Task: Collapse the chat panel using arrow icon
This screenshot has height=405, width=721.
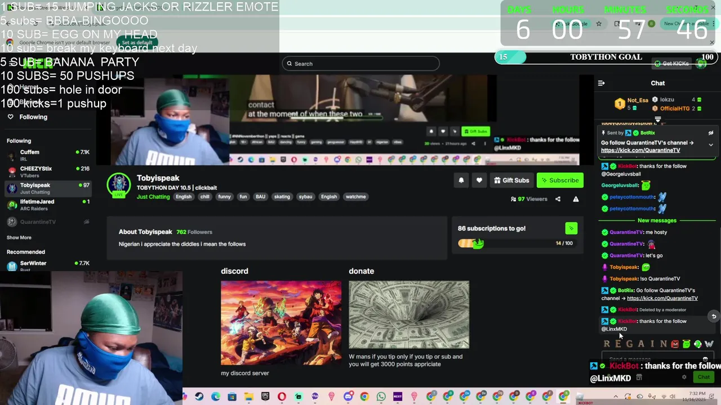Action: (x=601, y=83)
